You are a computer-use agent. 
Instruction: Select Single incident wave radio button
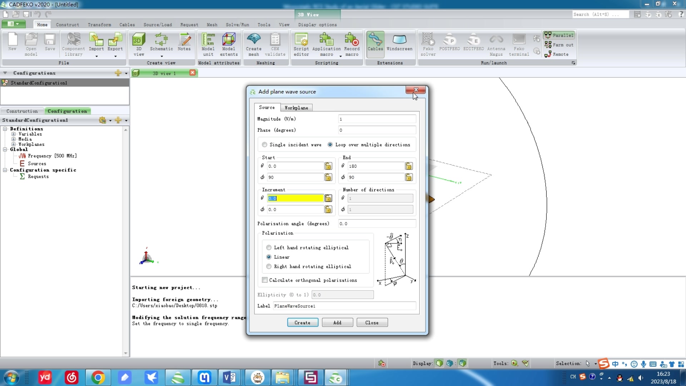click(265, 145)
